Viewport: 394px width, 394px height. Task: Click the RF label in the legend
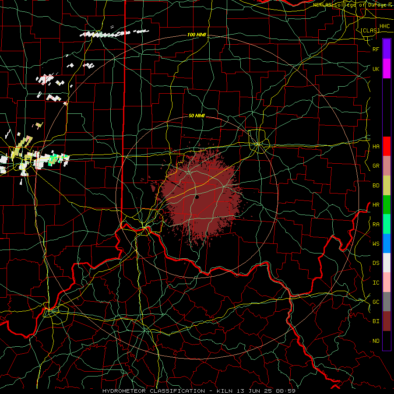click(376, 49)
